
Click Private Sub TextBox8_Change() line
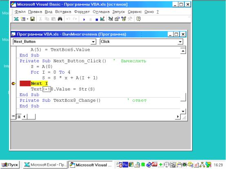60,101
